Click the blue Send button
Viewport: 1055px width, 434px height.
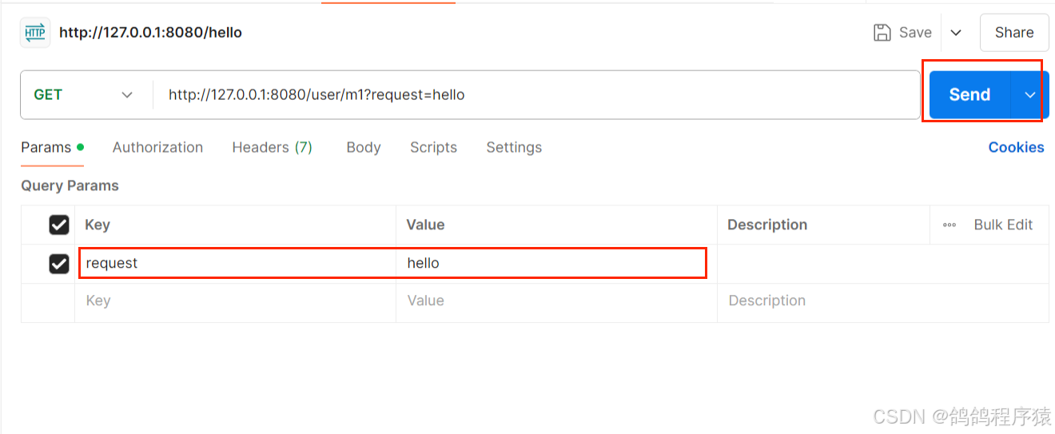(969, 94)
